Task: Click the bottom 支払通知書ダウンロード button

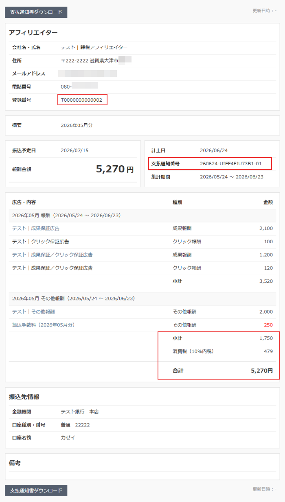Action: click(x=36, y=490)
